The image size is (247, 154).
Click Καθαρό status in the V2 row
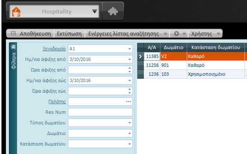pyautogui.click(x=216, y=56)
